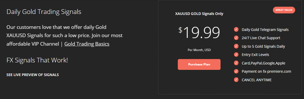Open the Gold Trading Basics link
The width and height of the screenshot is (304, 99).
pos(87,44)
